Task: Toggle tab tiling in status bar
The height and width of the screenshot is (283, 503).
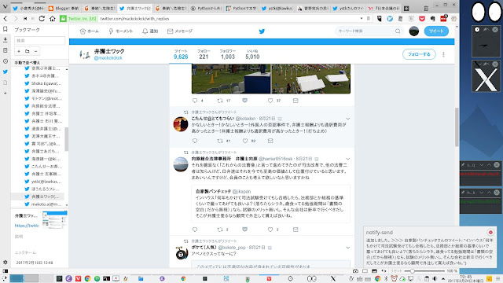Action: tap(365, 271)
